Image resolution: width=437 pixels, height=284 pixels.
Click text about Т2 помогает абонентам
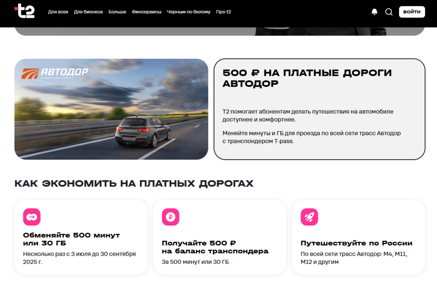tap(308, 116)
